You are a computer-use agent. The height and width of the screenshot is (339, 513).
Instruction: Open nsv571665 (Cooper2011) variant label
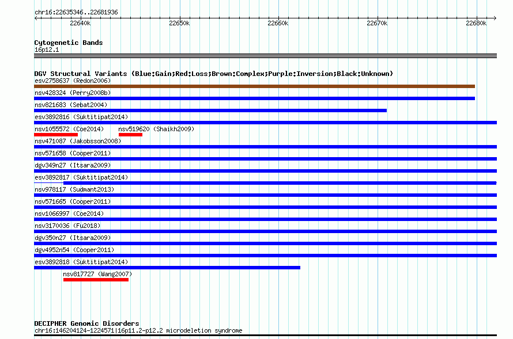[73, 201]
